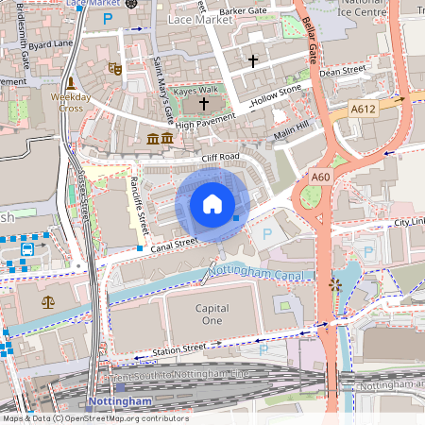Screen dimensions: 425x425
Task: Click the Capital One building label
Action: click(212, 314)
